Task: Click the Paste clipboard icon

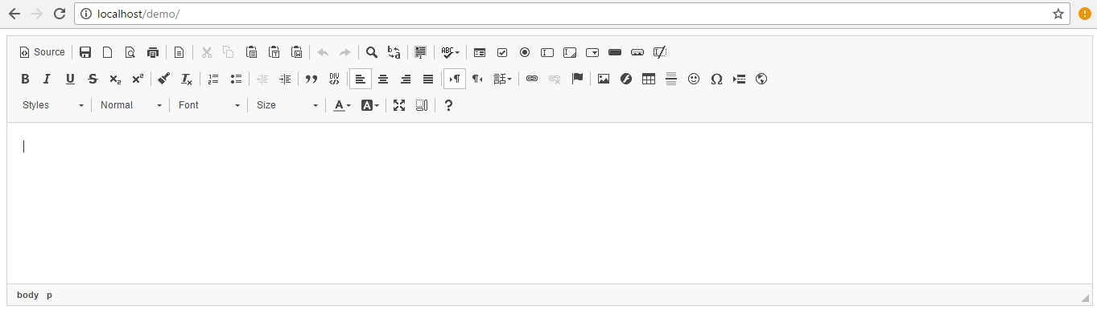Action: point(251,52)
